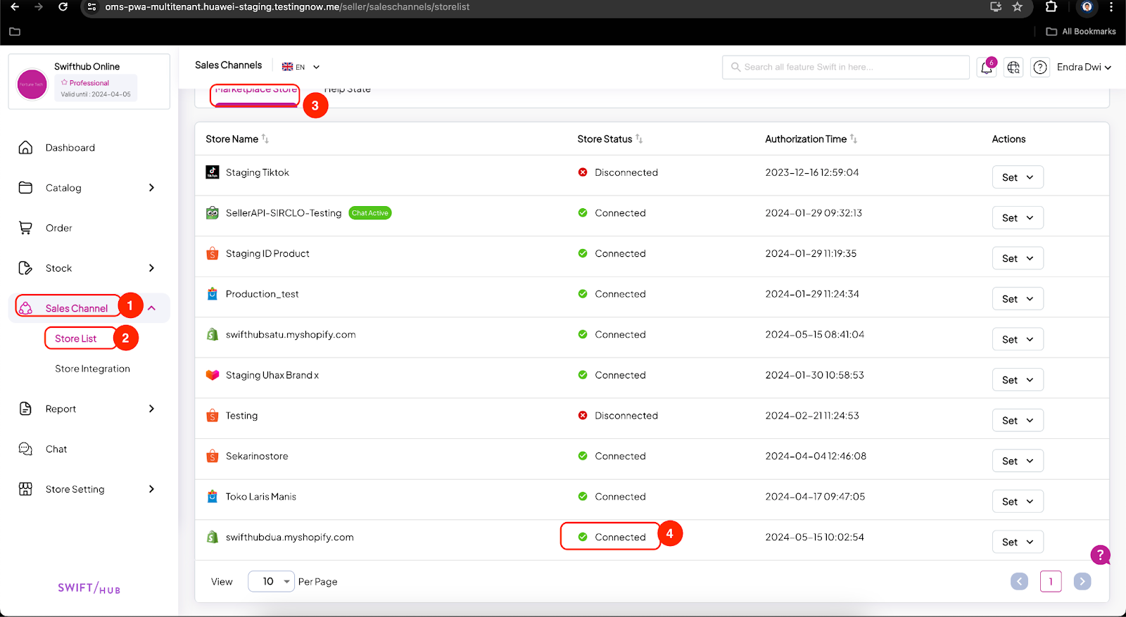Click the Stock tag icon
This screenshot has width=1126, height=617.
click(x=25, y=268)
